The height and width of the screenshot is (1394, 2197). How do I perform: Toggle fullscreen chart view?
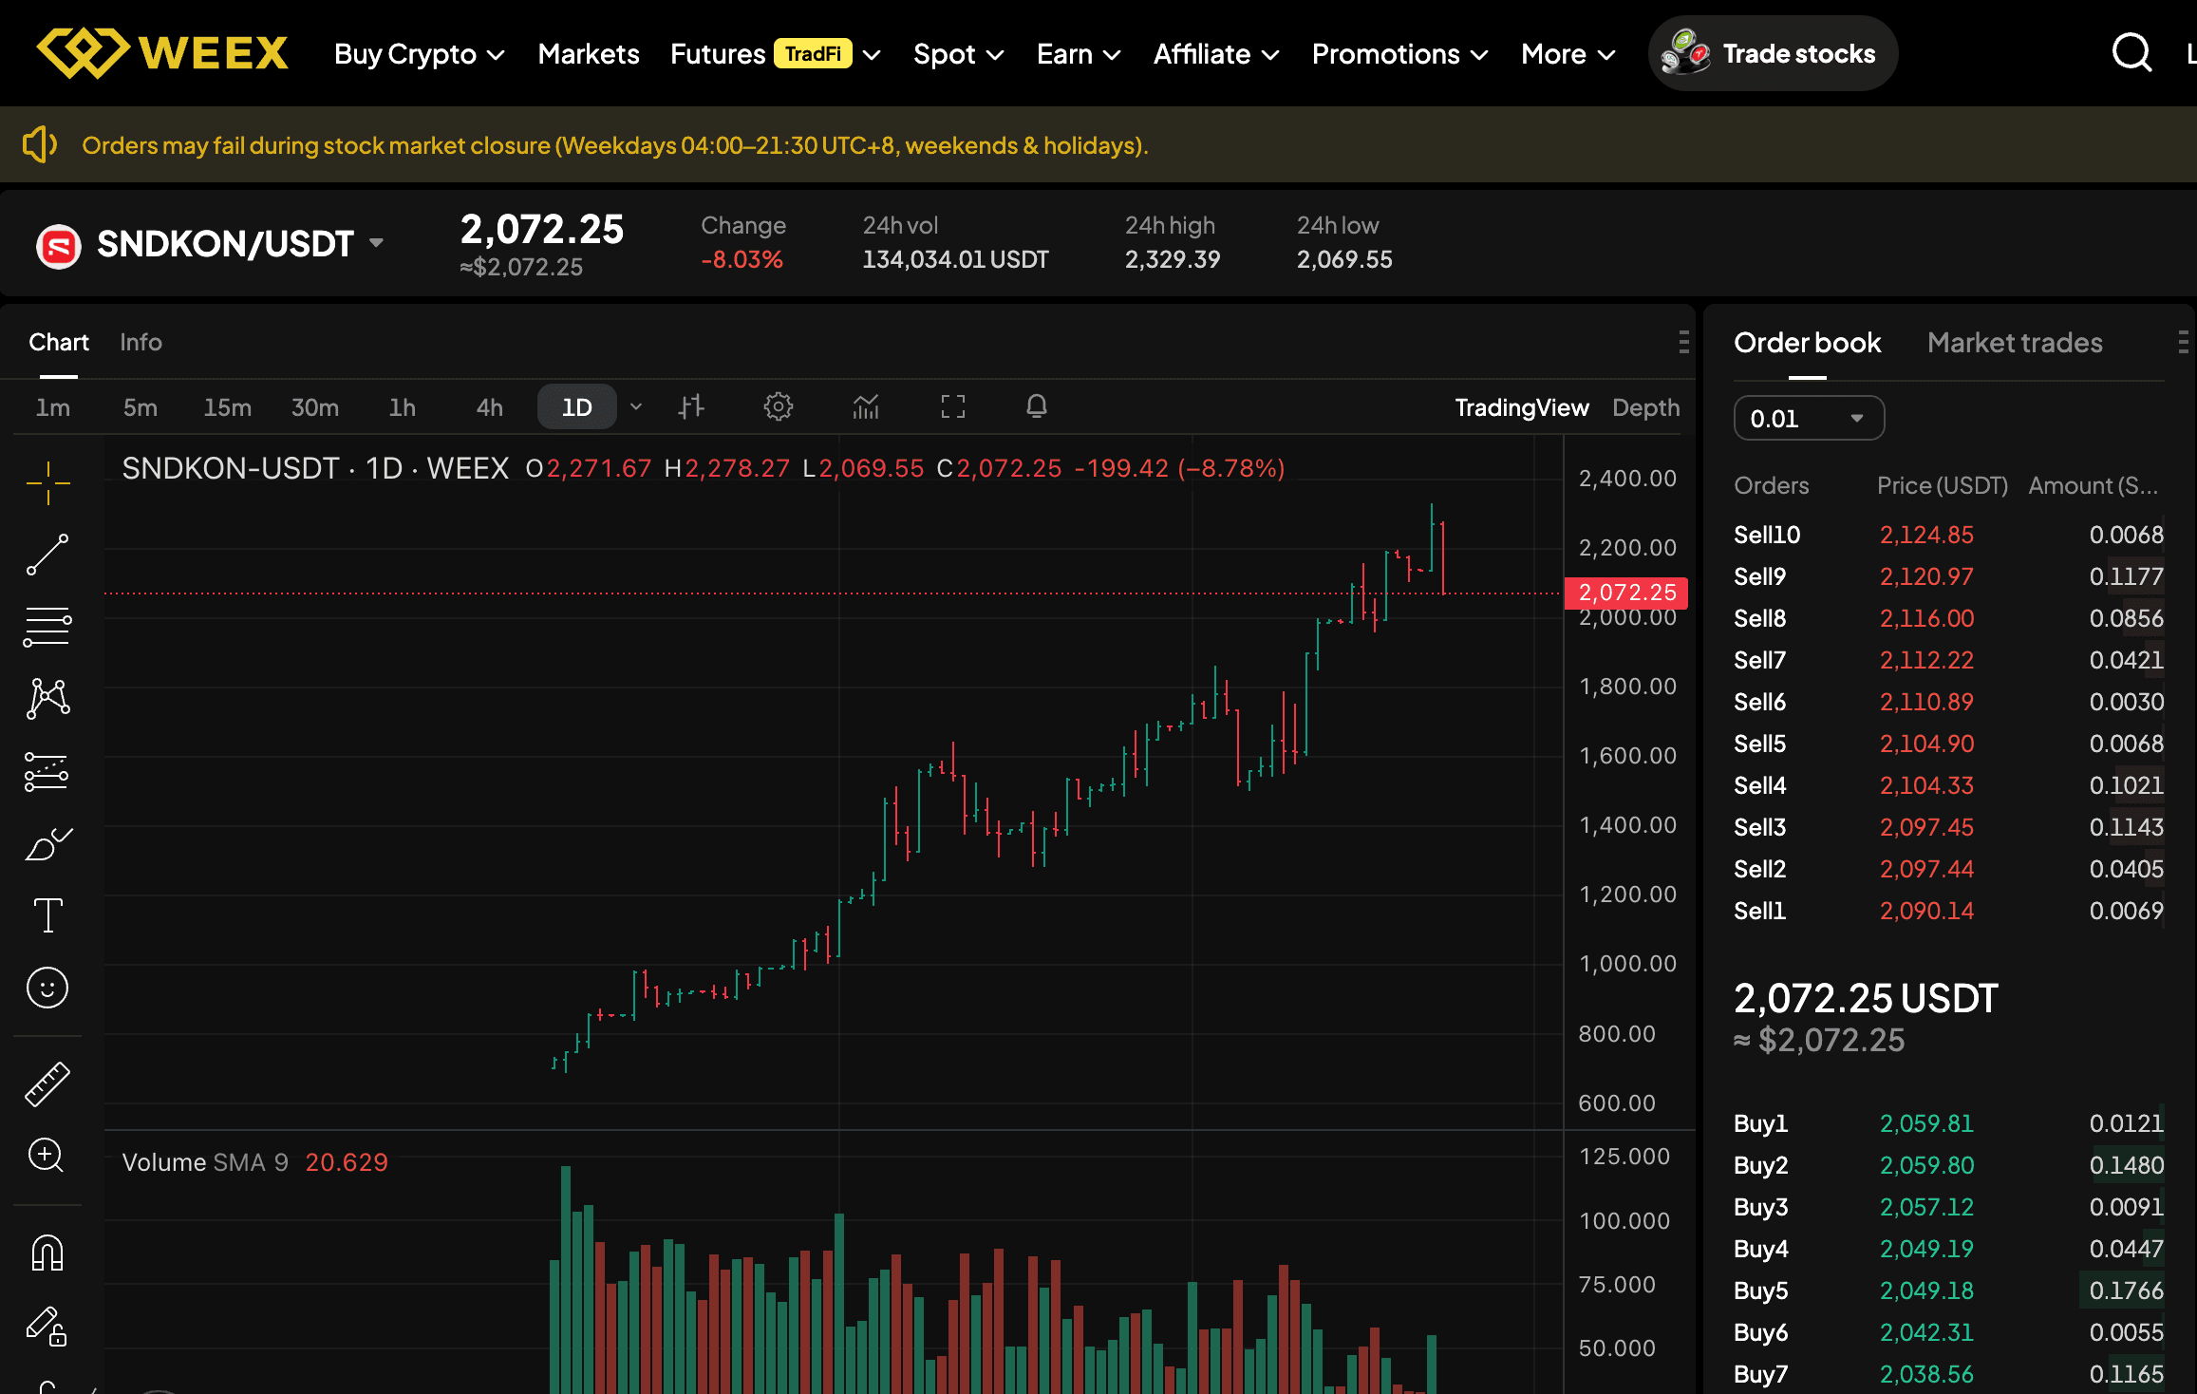(953, 407)
